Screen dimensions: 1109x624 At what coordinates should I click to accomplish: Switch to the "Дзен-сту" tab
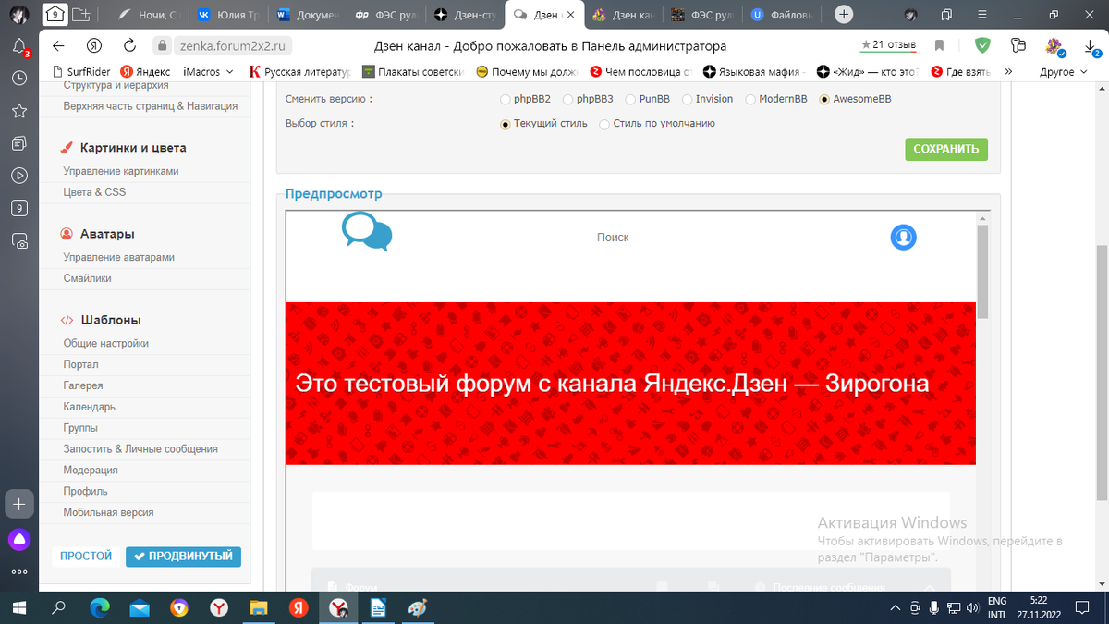click(x=467, y=14)
